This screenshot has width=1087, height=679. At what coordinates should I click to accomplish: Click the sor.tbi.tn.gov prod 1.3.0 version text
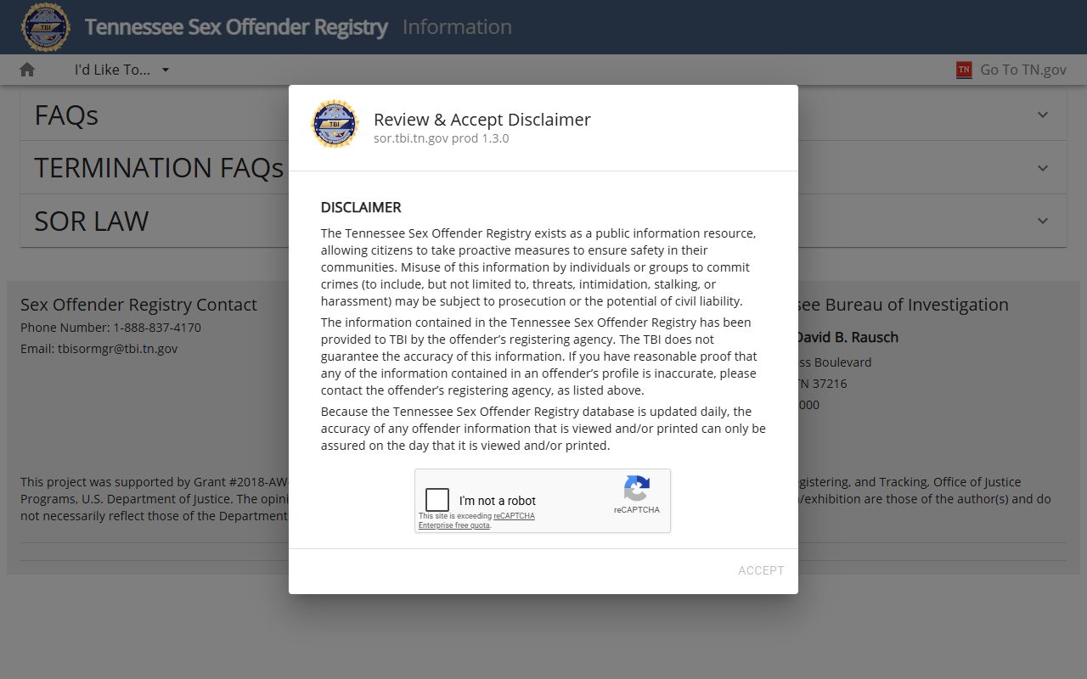pos(442,138)
